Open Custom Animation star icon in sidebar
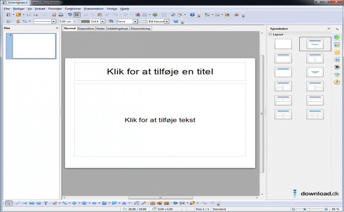Screen dimensions: 344x212 [x=337, y=52]
